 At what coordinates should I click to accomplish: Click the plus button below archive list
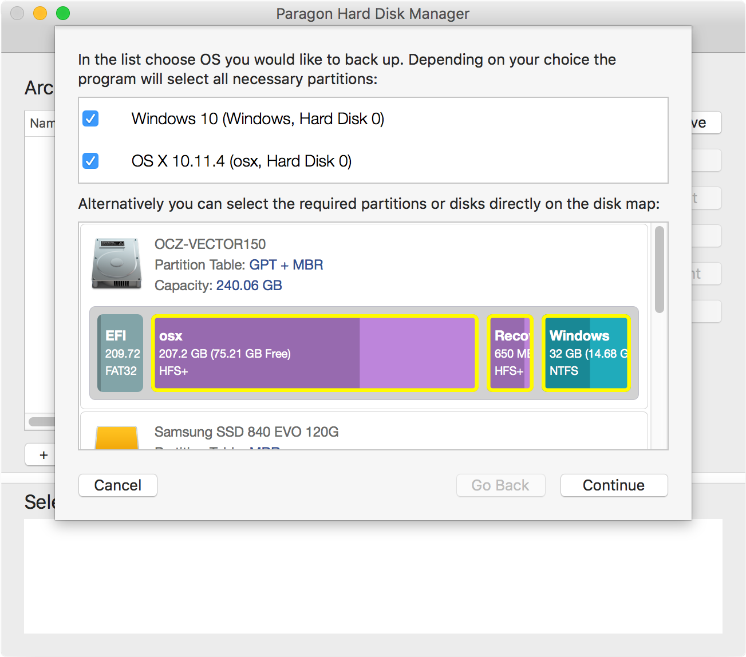point(43,455)
